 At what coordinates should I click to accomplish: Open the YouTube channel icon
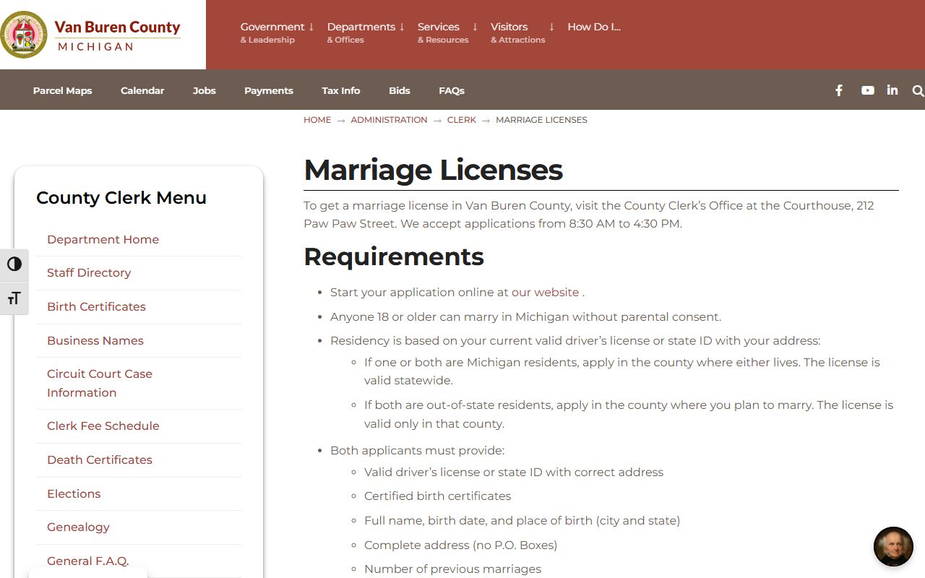click(868, 90)
